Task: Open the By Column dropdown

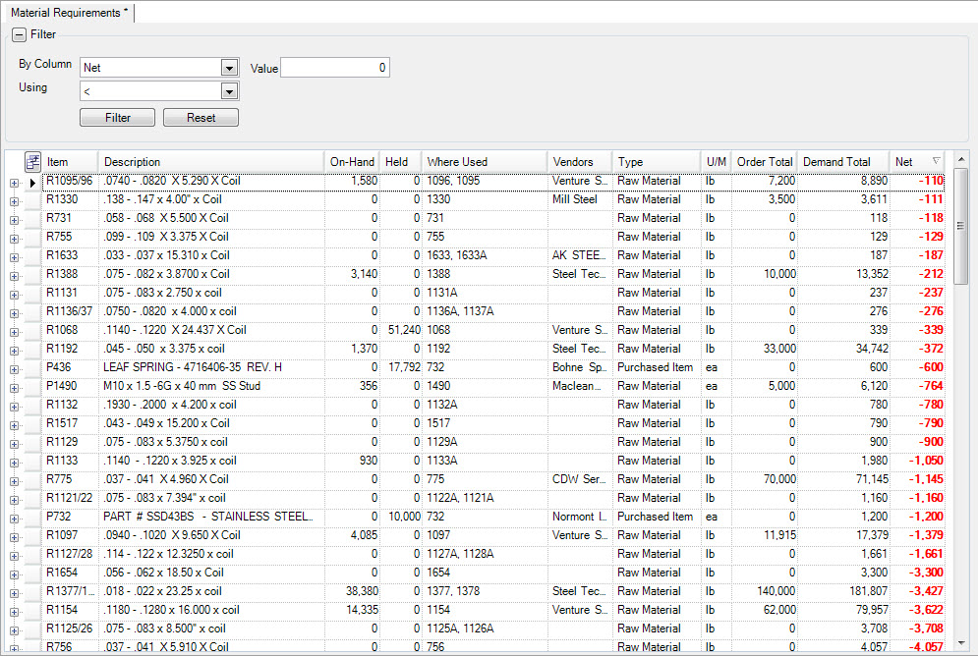Action: 230,68
